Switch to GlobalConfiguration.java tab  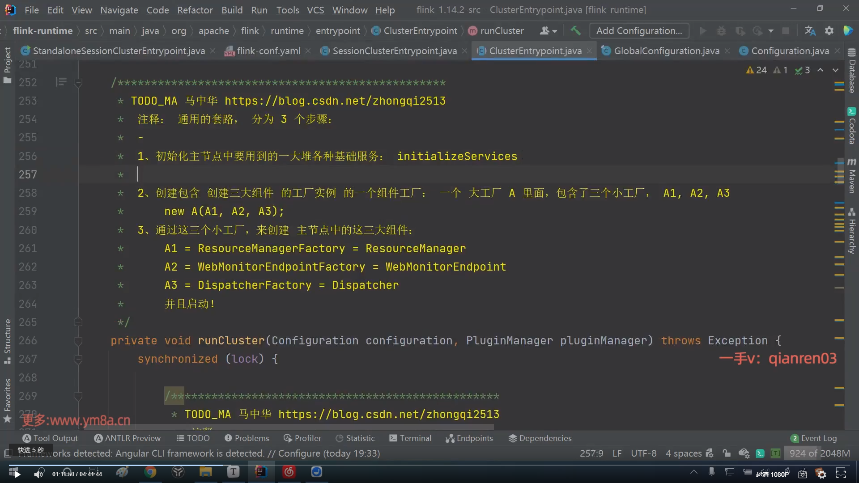666,51
